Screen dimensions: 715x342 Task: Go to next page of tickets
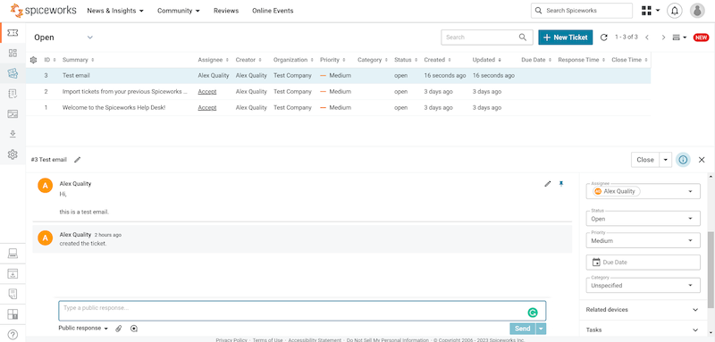click(x=663, y=38)
